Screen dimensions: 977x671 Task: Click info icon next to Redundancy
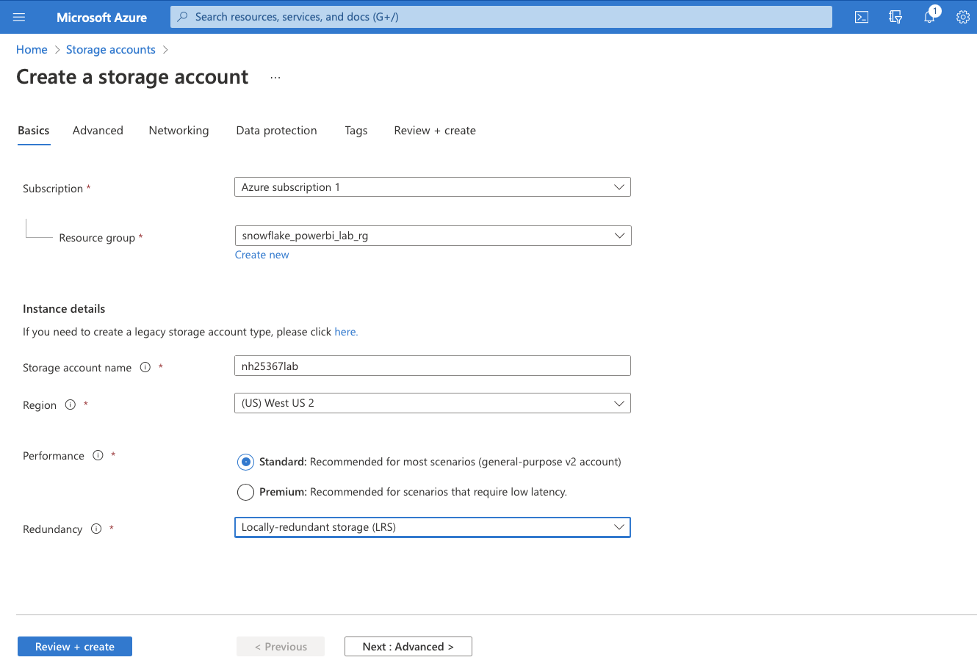96,529
